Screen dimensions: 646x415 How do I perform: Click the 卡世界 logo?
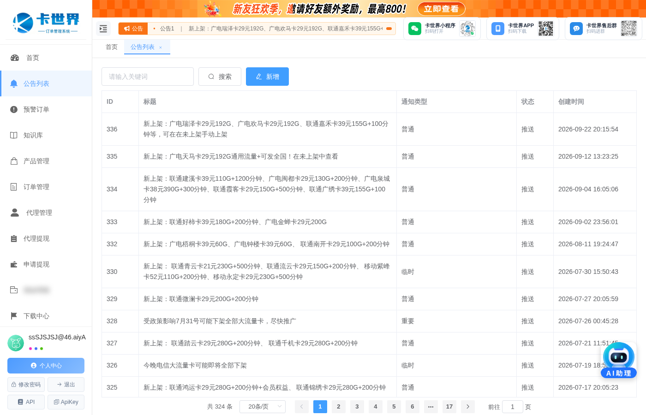coord(46,23)
